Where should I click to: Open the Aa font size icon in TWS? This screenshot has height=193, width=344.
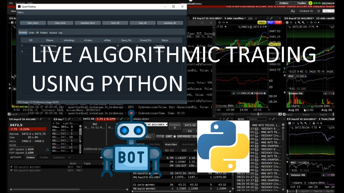tap(293, 11)
